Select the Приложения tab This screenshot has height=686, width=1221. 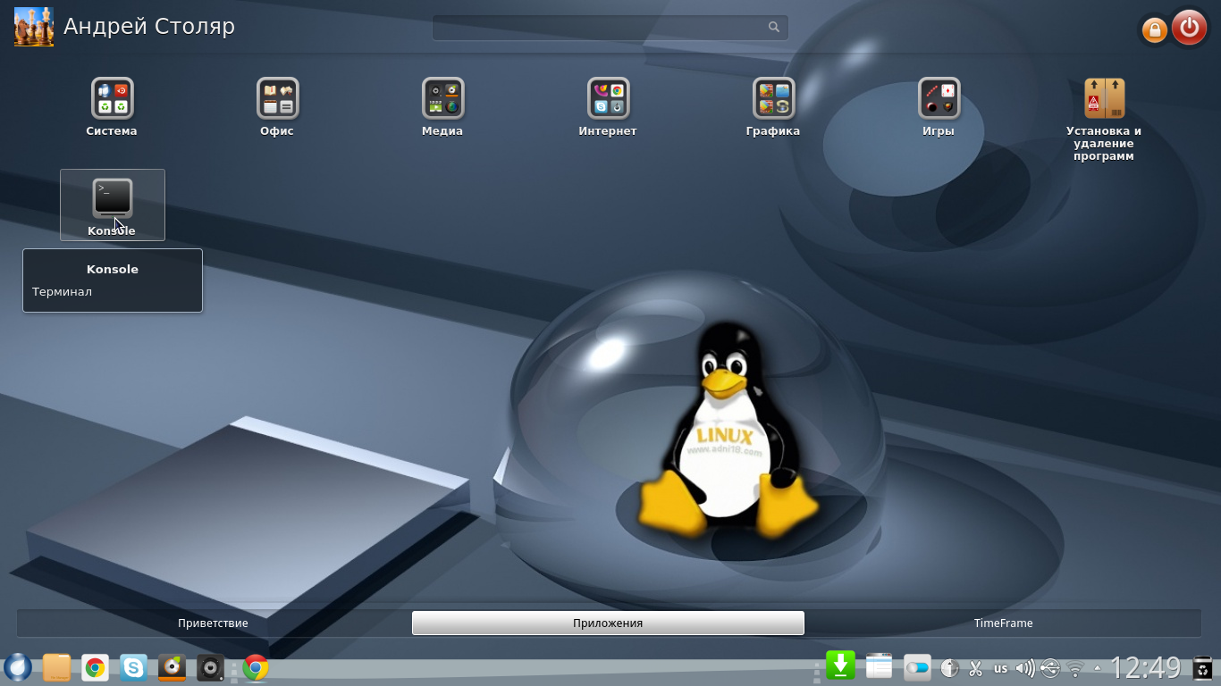[x=608, y=623]
